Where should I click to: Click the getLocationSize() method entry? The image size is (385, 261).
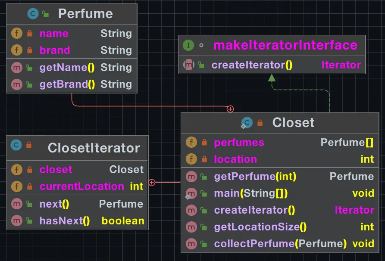coord(260,227)
